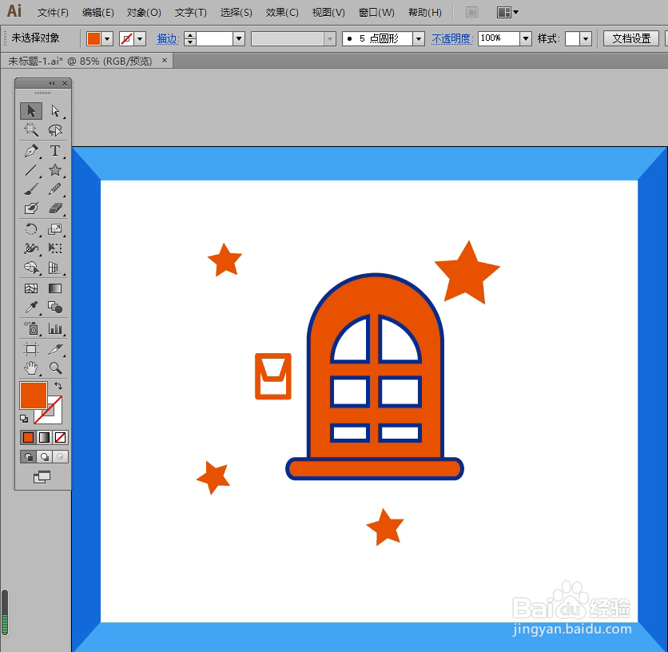This screenshot has height=652, width=668.
Task: Select the Free Transform tool
Action: click(55, 248)
